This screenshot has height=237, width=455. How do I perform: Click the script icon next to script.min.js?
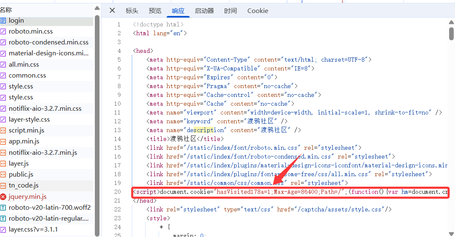[x=3, y=130]
